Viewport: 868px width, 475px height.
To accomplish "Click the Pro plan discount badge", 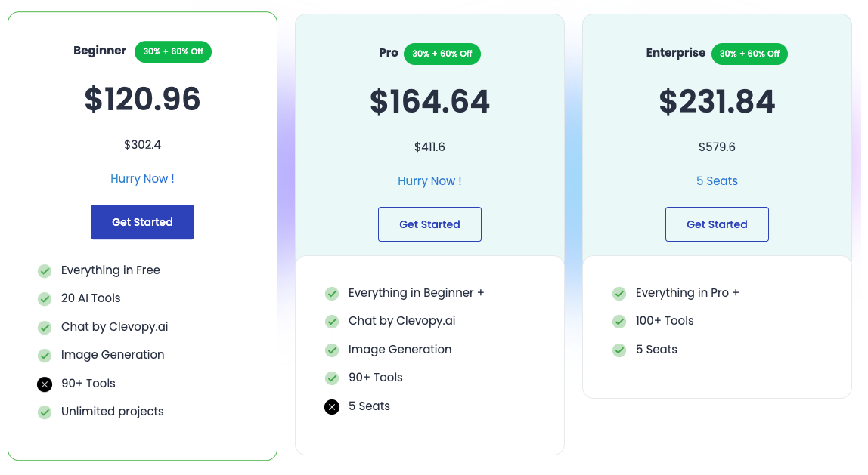I will 442,54.
